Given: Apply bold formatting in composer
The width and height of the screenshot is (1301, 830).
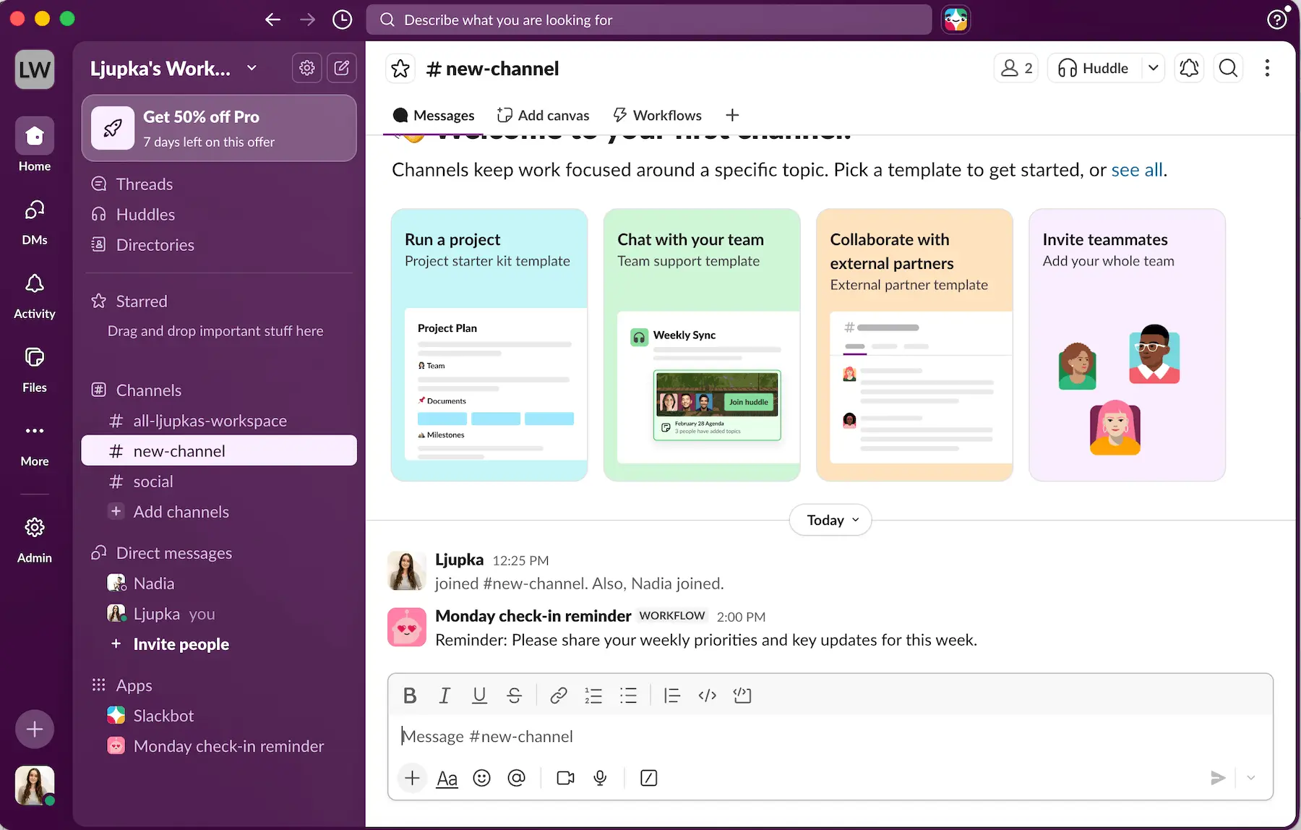Looking at the screenshot, I should click(410, 696).
